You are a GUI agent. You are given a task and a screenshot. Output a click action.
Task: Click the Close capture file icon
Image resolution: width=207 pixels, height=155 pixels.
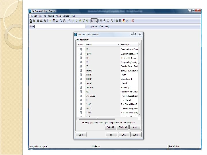57,21
